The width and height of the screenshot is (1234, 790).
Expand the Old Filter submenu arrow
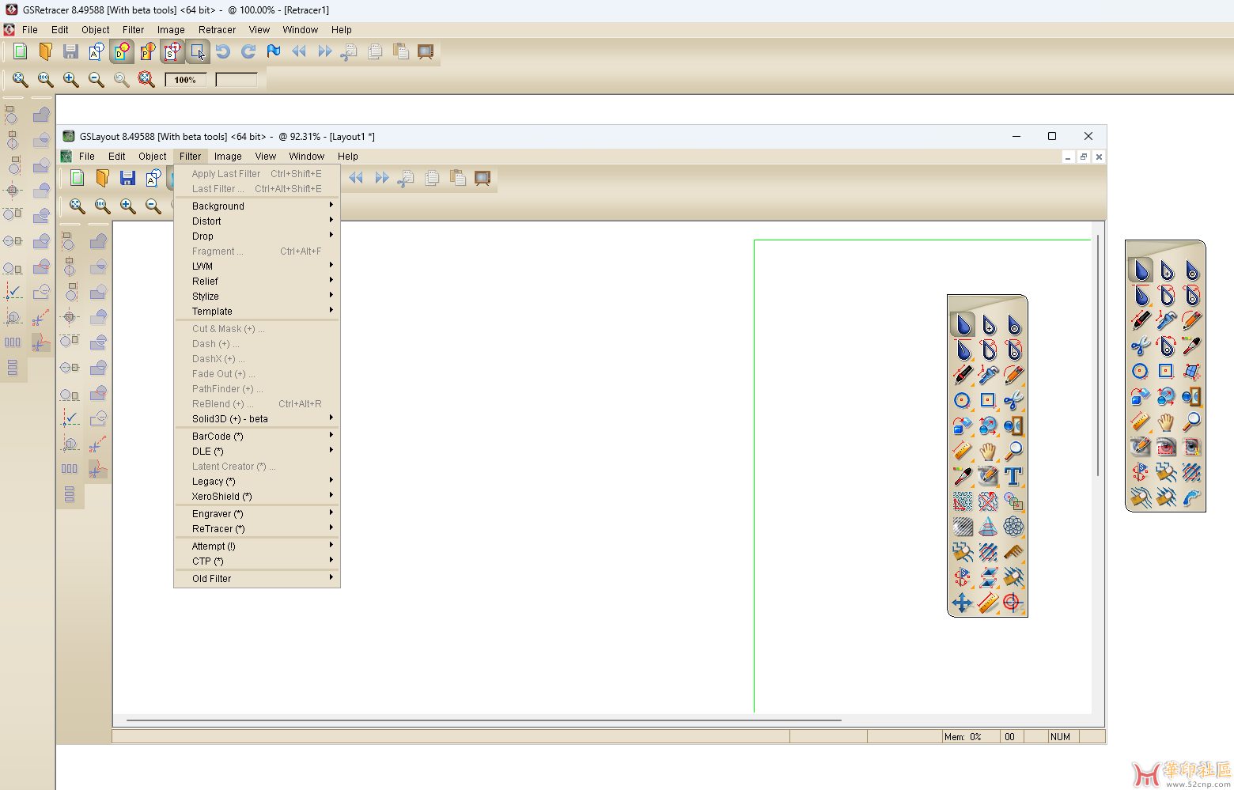coord(331,578)
